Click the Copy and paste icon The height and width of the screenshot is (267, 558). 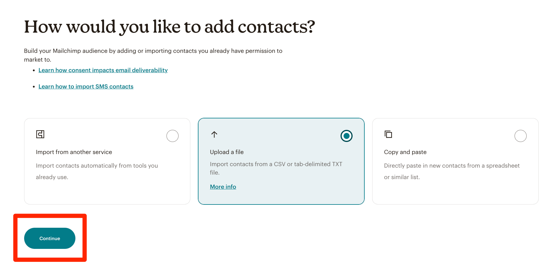coord(388,134)
